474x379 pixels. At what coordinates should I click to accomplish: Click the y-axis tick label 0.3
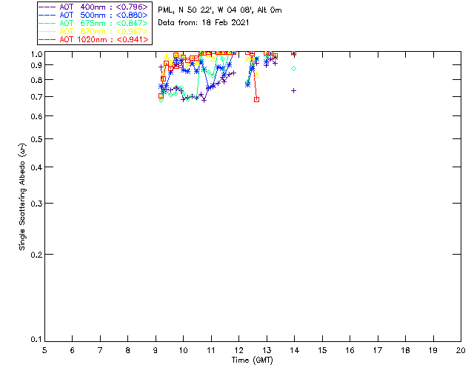(x=36, y=204)
